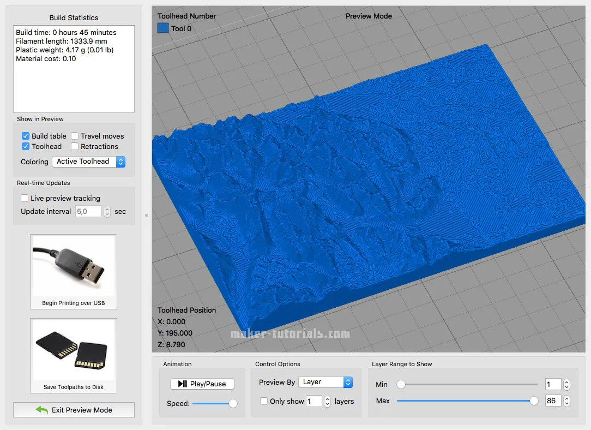Click the Min stepper arrows in Layer Range
591x430 pixels.
566,384
